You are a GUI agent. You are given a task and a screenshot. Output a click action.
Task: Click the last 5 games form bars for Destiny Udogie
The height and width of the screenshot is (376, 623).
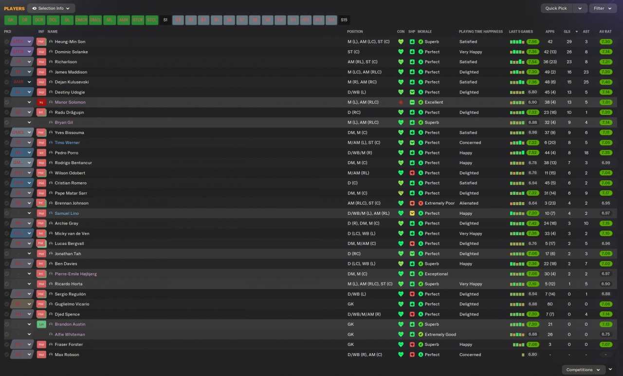pos(517,93)
